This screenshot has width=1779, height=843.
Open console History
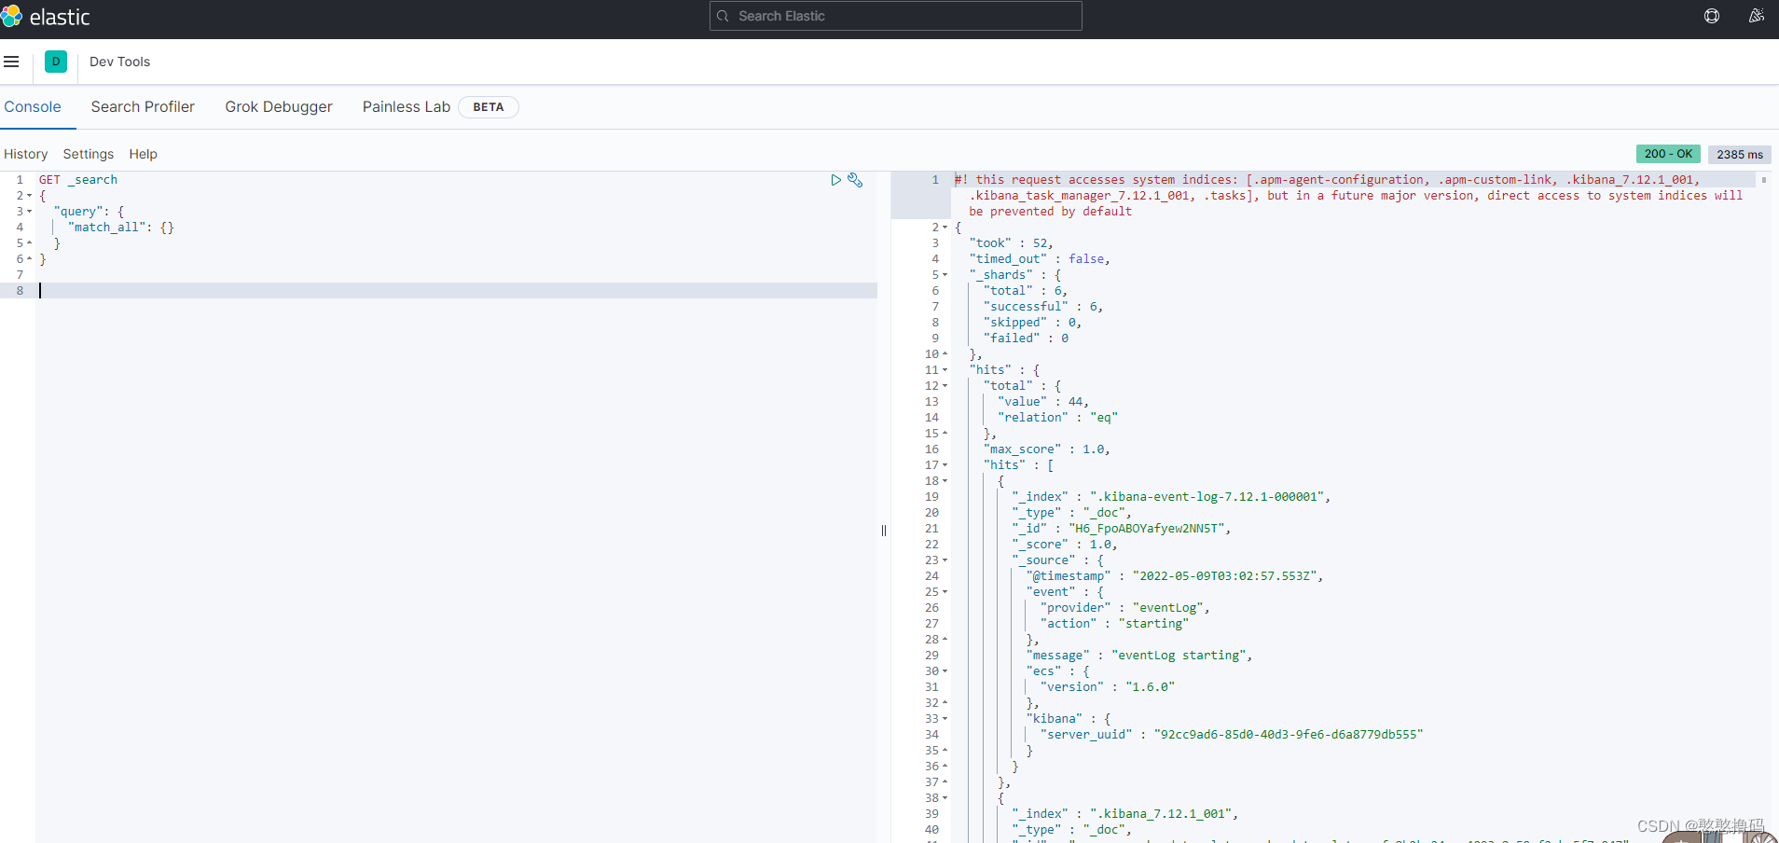coord(25,154)
